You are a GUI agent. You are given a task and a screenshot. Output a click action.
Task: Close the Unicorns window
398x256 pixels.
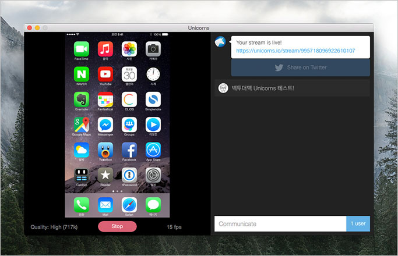coord(30,28)
